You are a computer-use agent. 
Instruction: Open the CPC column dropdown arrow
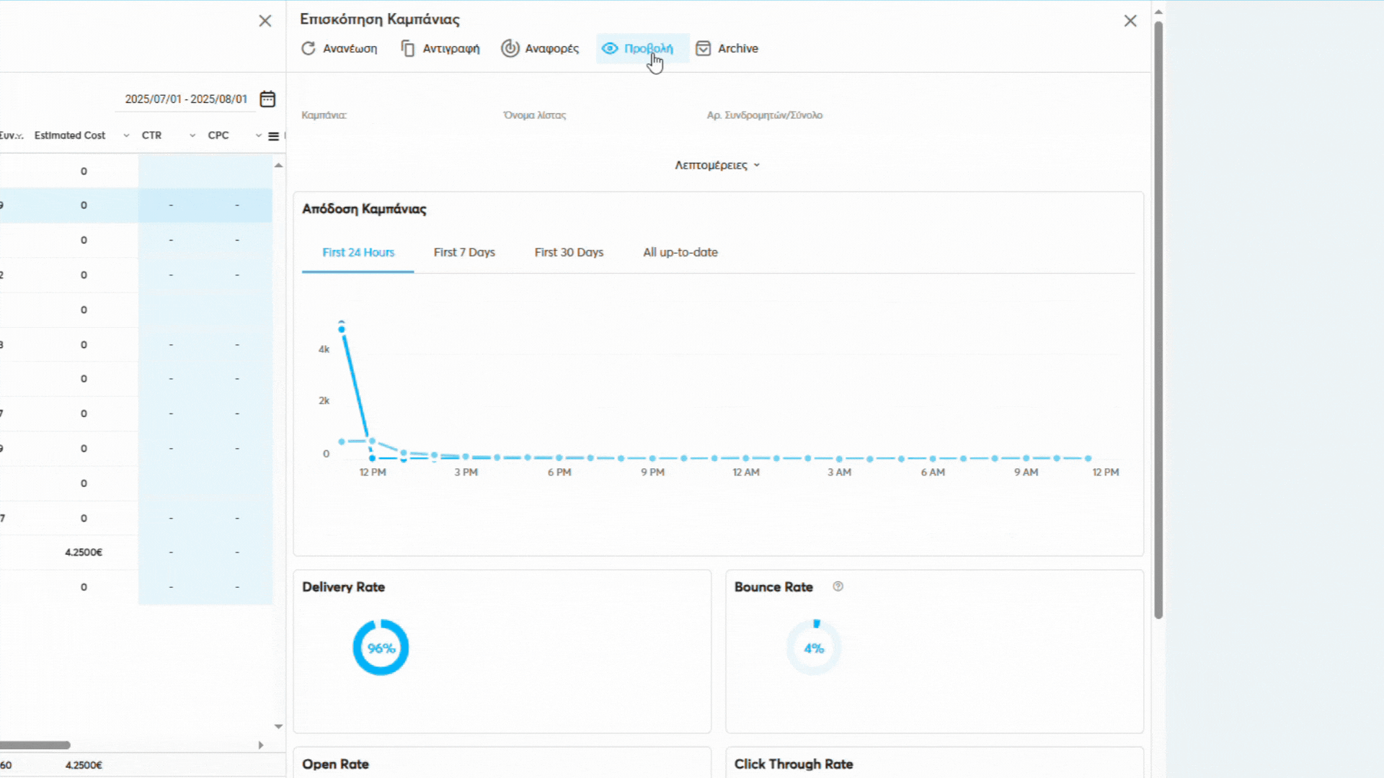[258, 135]
